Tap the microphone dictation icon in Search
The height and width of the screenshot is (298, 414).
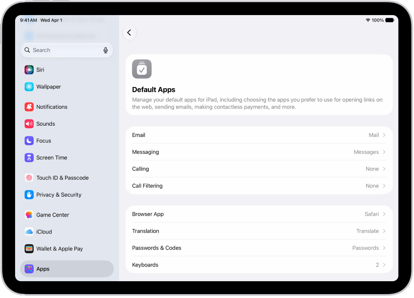[106, 50]
